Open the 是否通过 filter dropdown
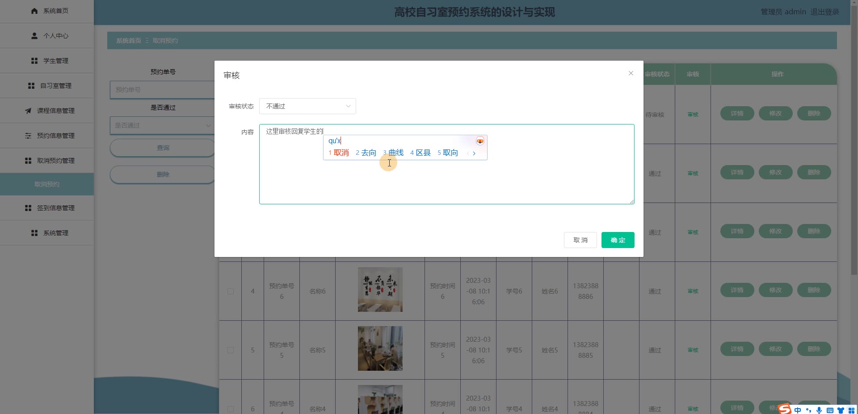The image size is (858, 414). [163, 125]
